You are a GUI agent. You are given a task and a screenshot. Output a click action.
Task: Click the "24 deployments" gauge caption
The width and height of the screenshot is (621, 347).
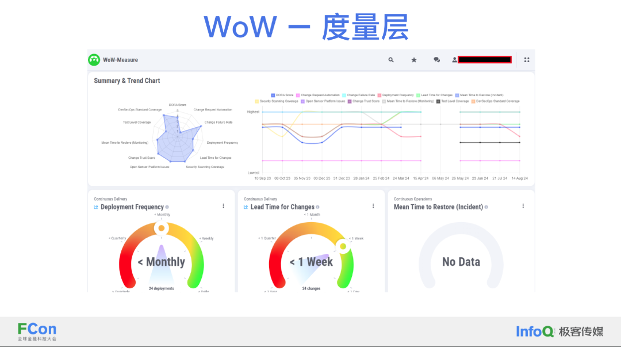[161, 288]
